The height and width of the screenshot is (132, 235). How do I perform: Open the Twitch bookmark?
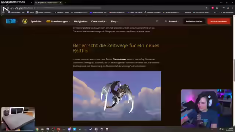pos(30,12)
